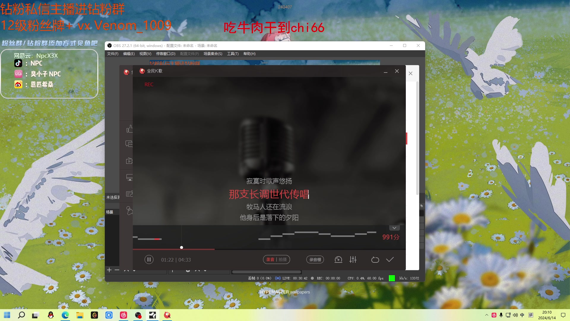Open the 视图(V) menu in OBS
This screenshot has height=321, width=570.
(145, 54)
